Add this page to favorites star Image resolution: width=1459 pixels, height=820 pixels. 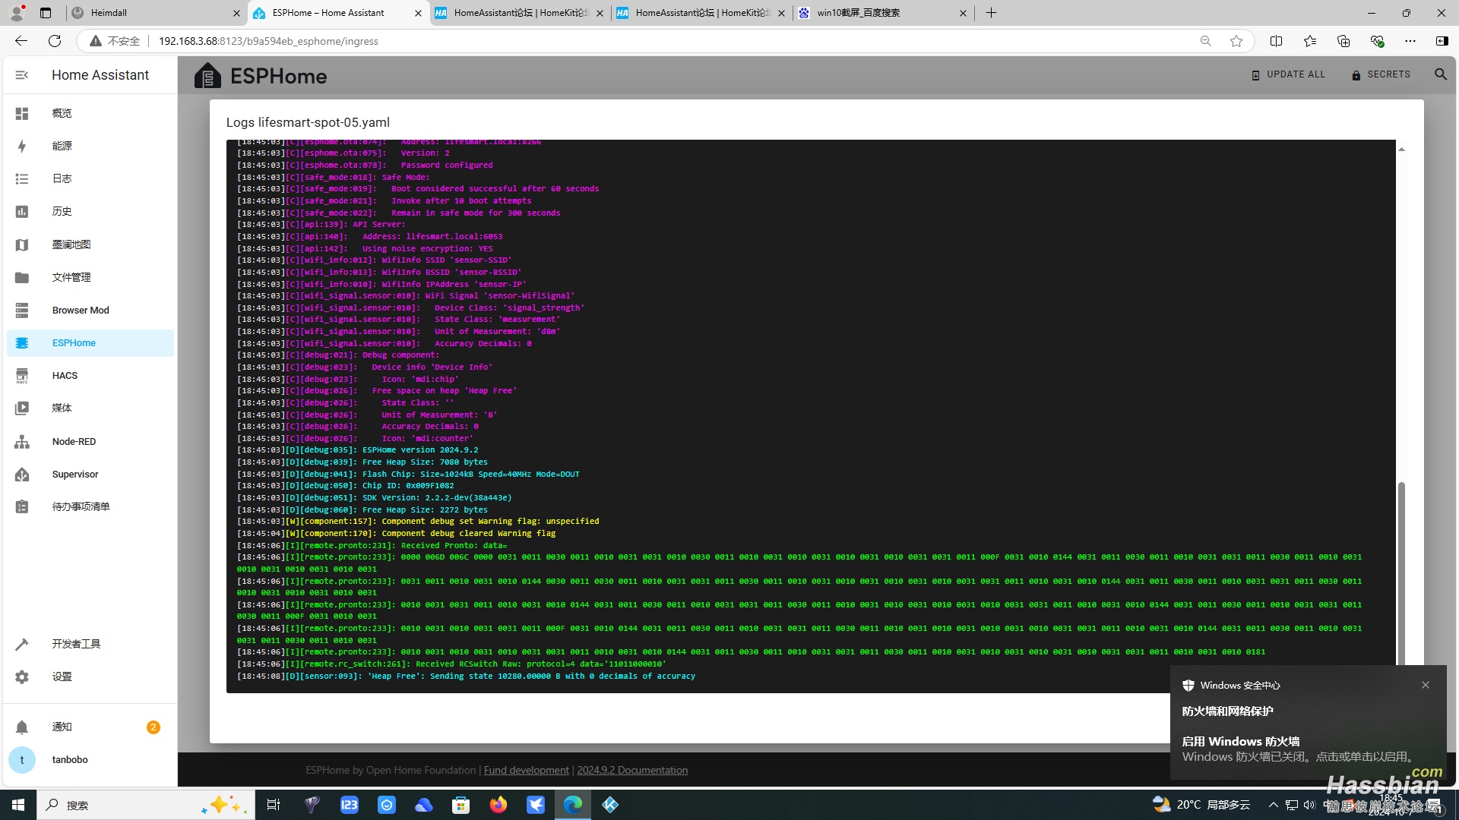(x=1236, y=41)
